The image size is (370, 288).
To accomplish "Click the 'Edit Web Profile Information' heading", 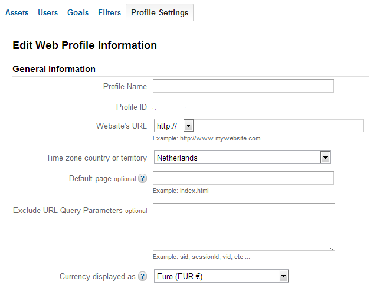I will [x=85, y=45].
